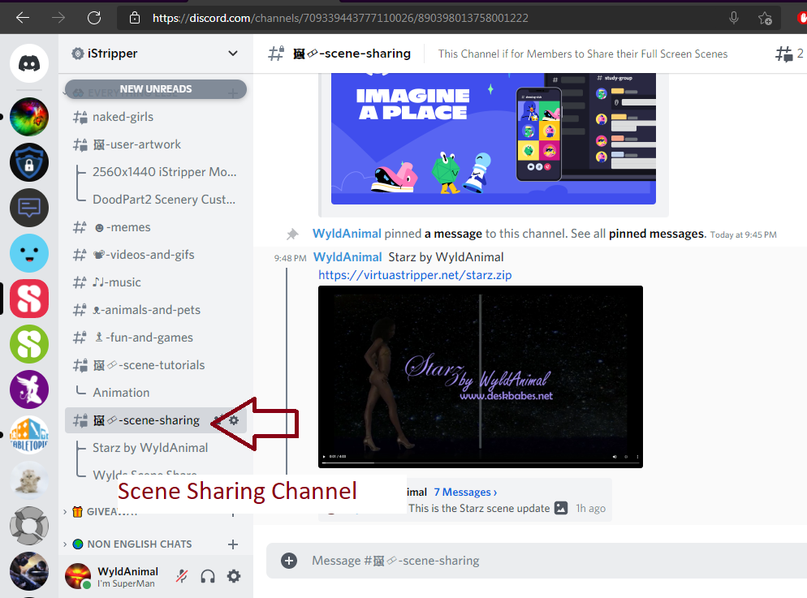807x598 pixels.
Task: Open the red S server icon
Action: point(29,299)
